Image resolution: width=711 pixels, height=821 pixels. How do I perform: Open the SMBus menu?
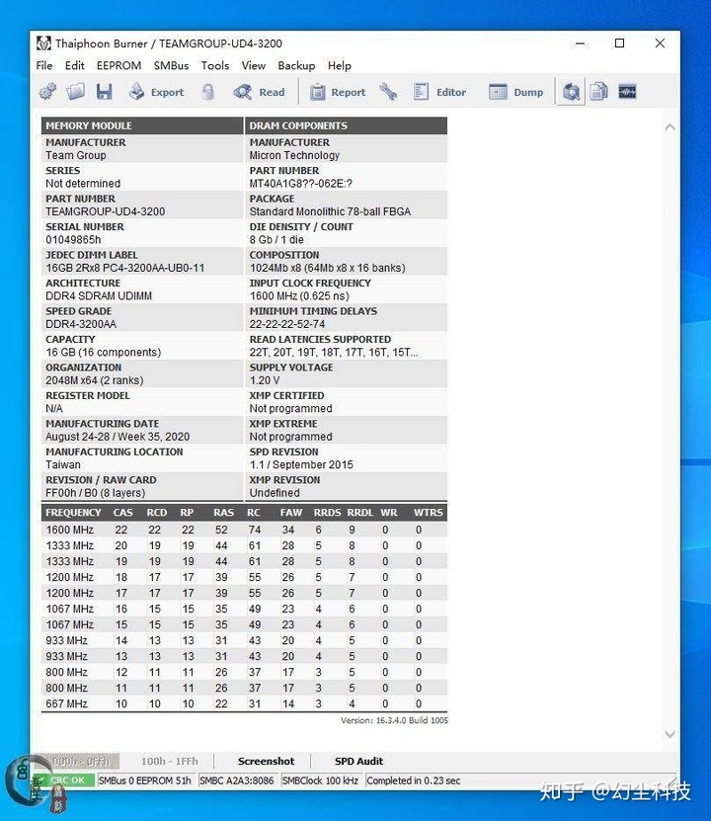tap(171, 65)
